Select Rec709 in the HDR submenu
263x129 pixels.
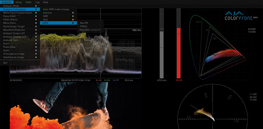(84, 23)
